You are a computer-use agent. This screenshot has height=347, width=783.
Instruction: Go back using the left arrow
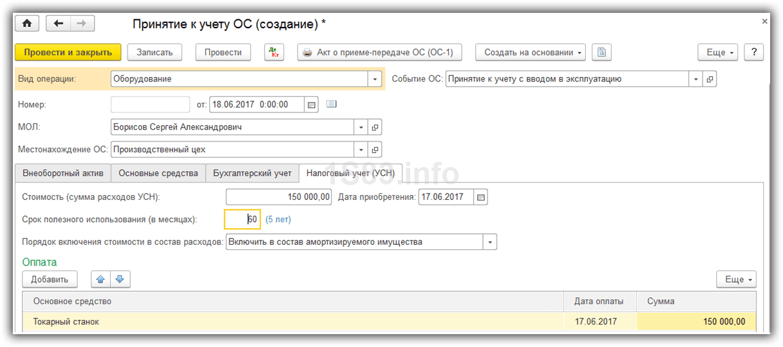click(59, 24)
